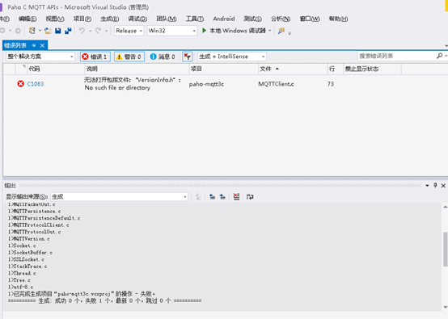This screenshot has width=448, height=319.
Task: Toggle the messages filter showing 0 messages
Action: 163,57
